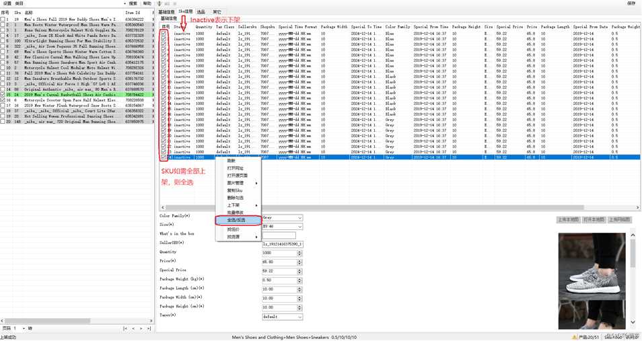This screenshot has height=341, width=642.
Task: Open the 类目 menu
Action: pyautogui.click(x=20, y=3)
